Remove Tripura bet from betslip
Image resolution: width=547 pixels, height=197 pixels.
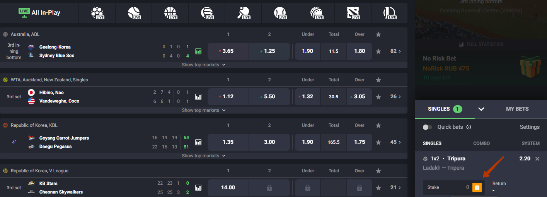coord(537,159)
